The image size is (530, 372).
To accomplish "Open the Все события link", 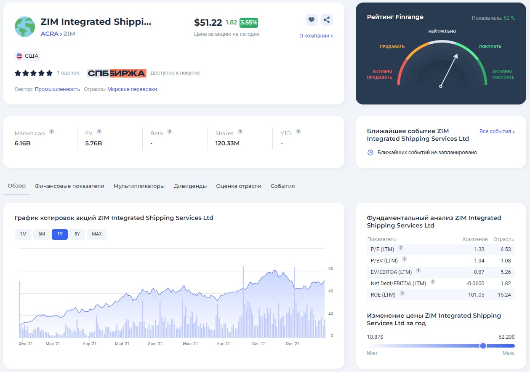I will coord(497,131).
